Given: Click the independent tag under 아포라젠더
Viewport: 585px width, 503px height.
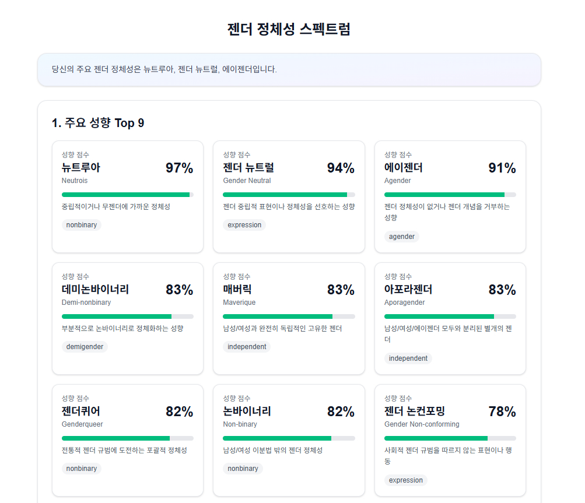Looking at the screenshot, I should 408,358.
